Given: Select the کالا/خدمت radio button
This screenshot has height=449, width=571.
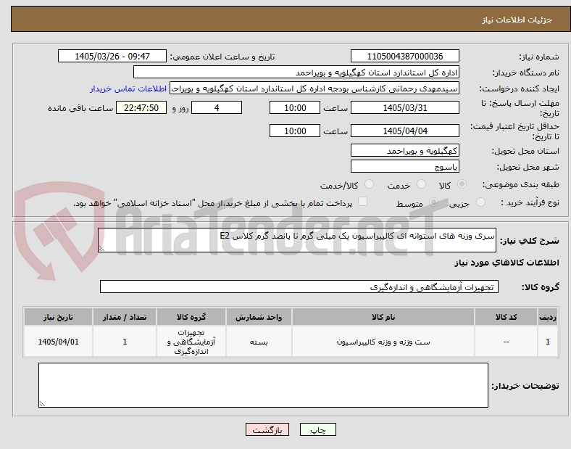Looking at the screenshot, I should 370,184.
